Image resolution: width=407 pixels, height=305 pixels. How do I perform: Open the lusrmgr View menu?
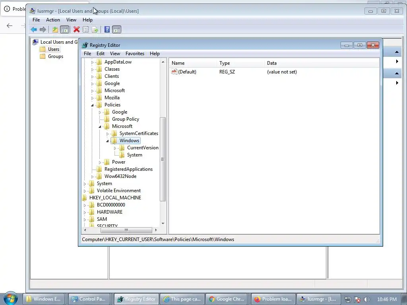click(71, 20)
